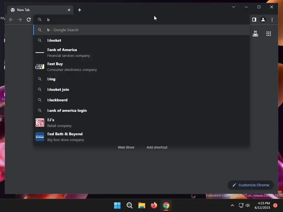Maximize the Chrome window
The height and width of the screenshot is (212, 283).
(259, 7)
